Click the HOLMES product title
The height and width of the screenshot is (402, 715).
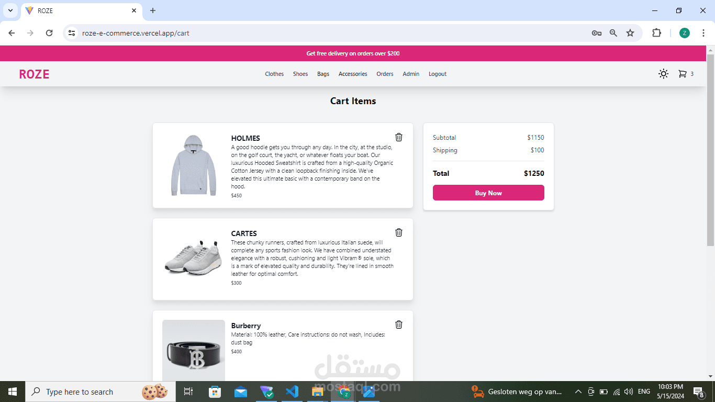click(245, 138)
